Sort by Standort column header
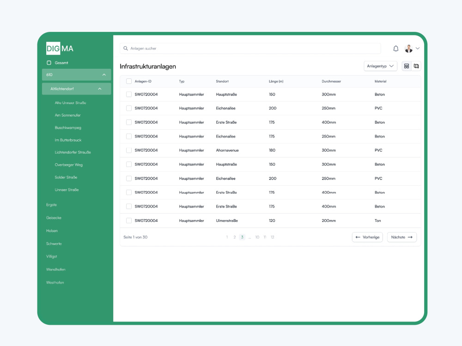This screenshot has width=462, height=346. pyautogui.click(x=222, y=81)
